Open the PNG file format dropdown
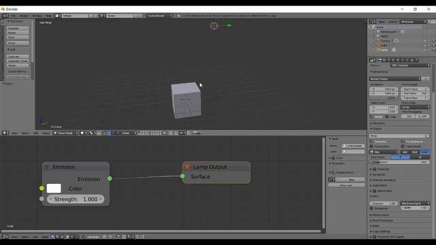 tap(384, 152)
